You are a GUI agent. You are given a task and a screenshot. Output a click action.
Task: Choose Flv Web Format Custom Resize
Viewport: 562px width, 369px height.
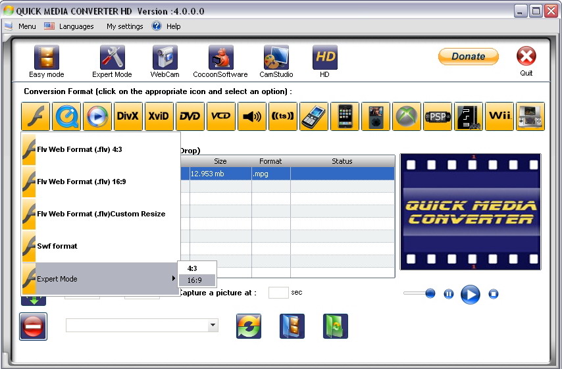pyautogui.click(x=101, y=214)
